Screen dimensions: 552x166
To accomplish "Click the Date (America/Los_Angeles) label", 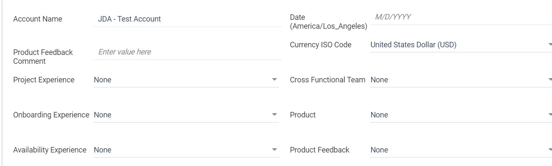I will coord(328,22).
